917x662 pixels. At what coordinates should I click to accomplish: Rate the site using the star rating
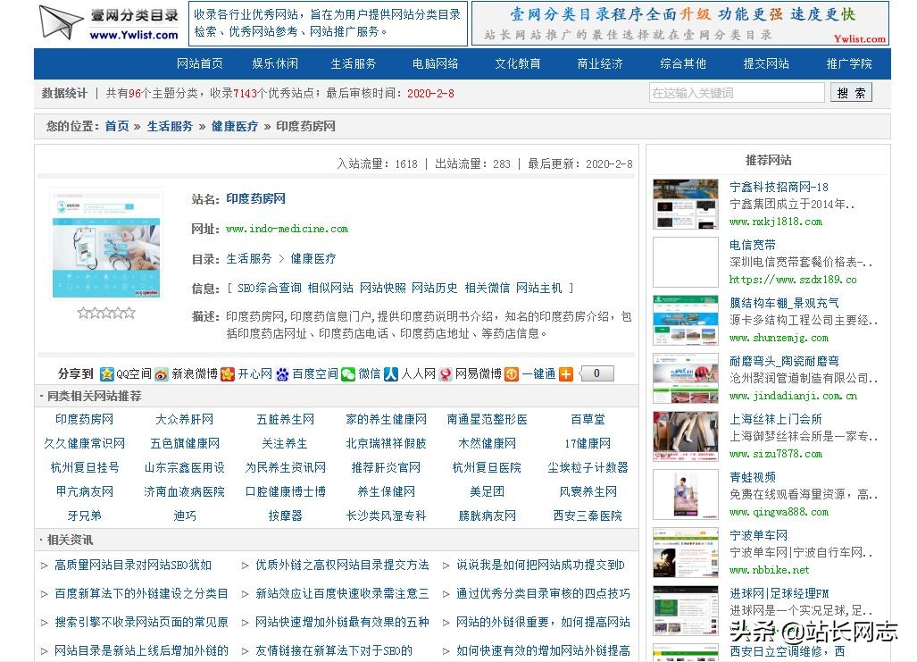tap(107, 313)
